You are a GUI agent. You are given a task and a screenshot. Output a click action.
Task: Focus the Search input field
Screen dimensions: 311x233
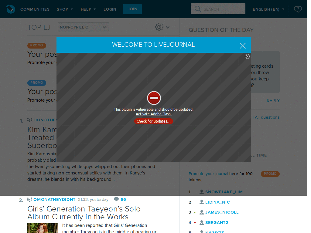click(218, 9)
